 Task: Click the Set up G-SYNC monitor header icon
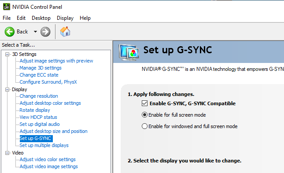point(129,52)
